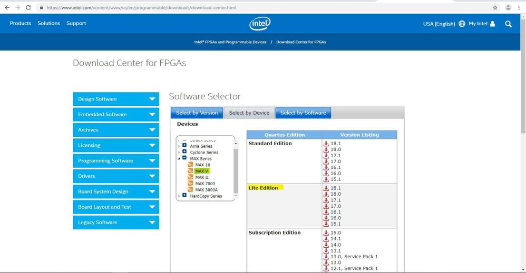Viewport: 526px width, 273px height.
Task: Download Standard Edition 18.1 icon
Action: click(x=326, y=144)
